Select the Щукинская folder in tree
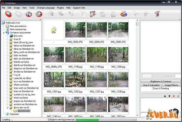182x122 pixels. [23, 111]
